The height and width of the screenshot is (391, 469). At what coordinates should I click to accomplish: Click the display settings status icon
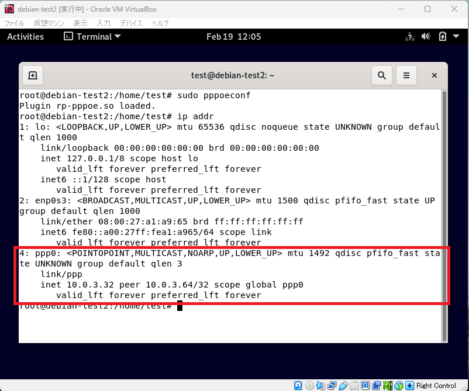click(x=365, y=386)
